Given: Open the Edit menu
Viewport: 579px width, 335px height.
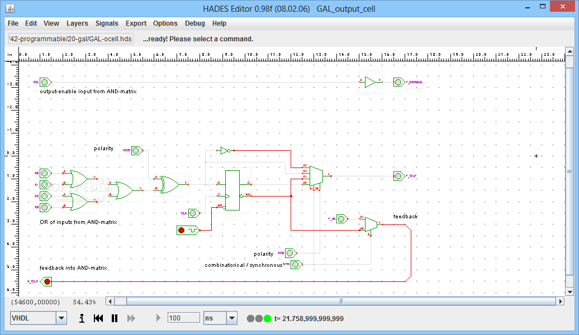Looking at the screenshot, I should click(31, 23).
